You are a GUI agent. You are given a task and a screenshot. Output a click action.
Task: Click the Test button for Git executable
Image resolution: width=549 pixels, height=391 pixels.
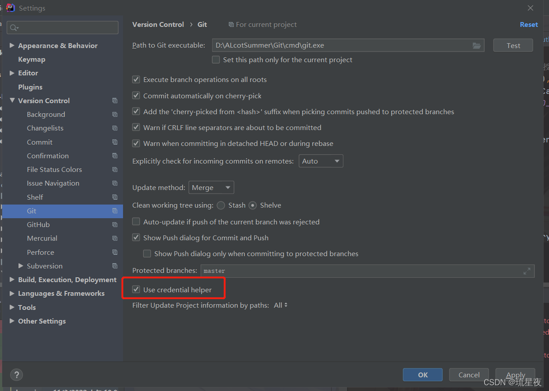[513, 45]
